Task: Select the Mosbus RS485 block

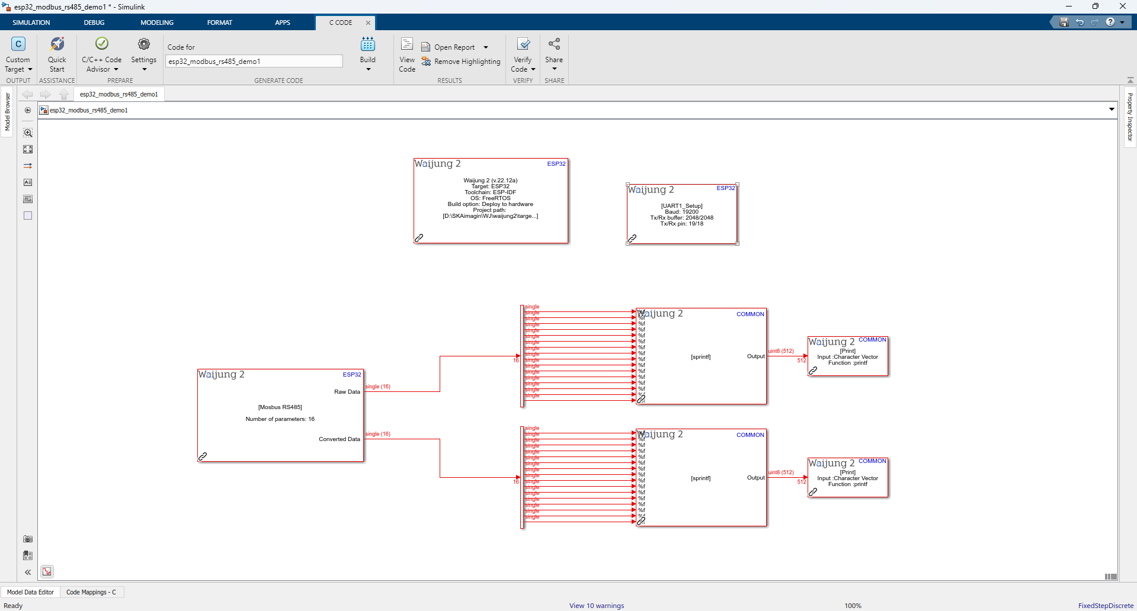Action: pyautogui.click(x=280, y=416)
